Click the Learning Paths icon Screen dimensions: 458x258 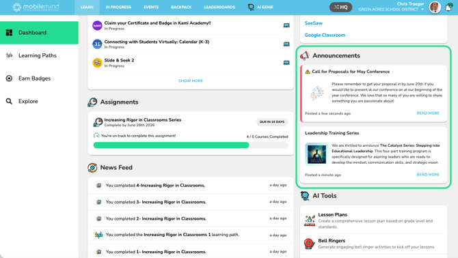(9, 55)
